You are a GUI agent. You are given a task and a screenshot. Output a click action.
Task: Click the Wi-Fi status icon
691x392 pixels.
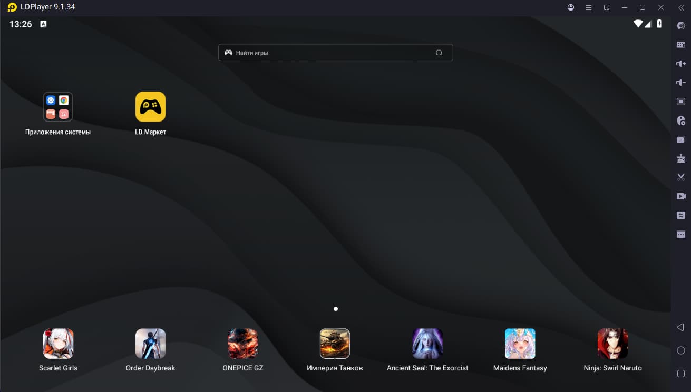click(638, 24)
